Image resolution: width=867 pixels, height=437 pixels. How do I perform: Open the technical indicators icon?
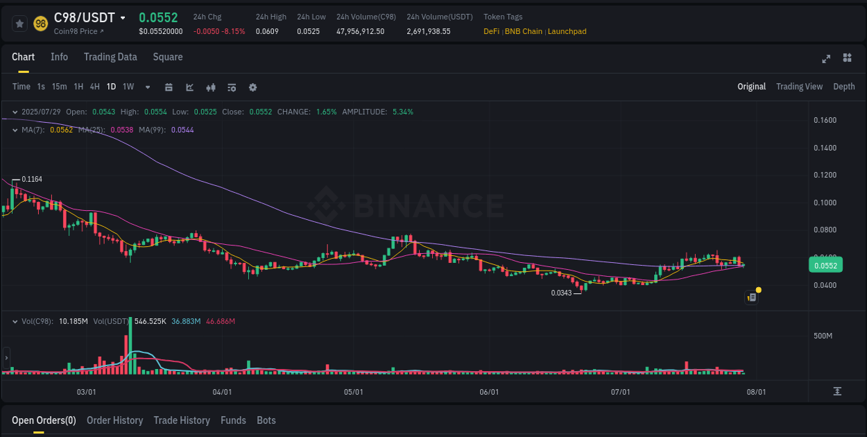click(x=211, y=87)
